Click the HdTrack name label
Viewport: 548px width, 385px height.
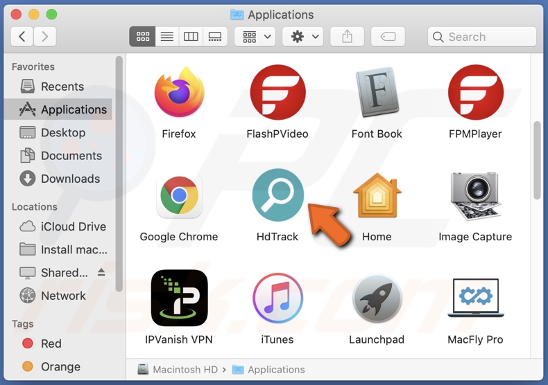[277, 237]
